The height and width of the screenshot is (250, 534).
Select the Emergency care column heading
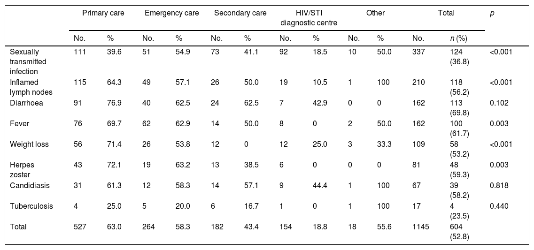(x=171, y=13)
